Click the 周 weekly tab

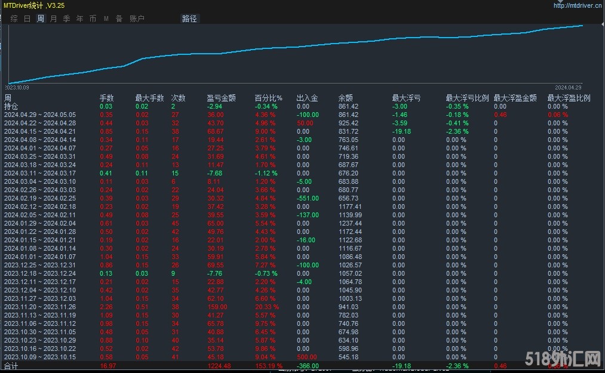click(x=40, y=19)
